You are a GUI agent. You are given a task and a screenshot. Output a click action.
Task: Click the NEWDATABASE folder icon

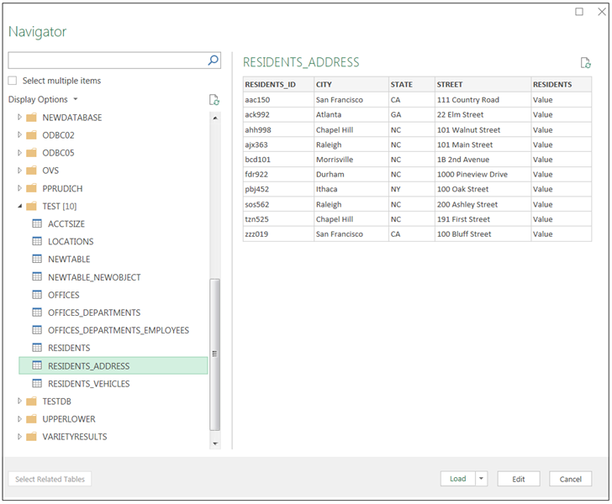coord(31,118)
